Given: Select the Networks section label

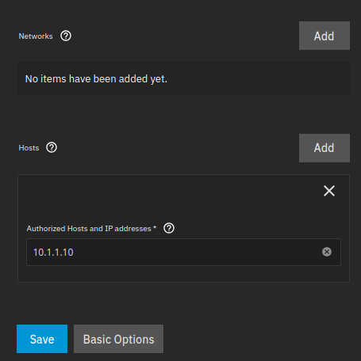Looking at the screenshot, I should pos(36,36).
